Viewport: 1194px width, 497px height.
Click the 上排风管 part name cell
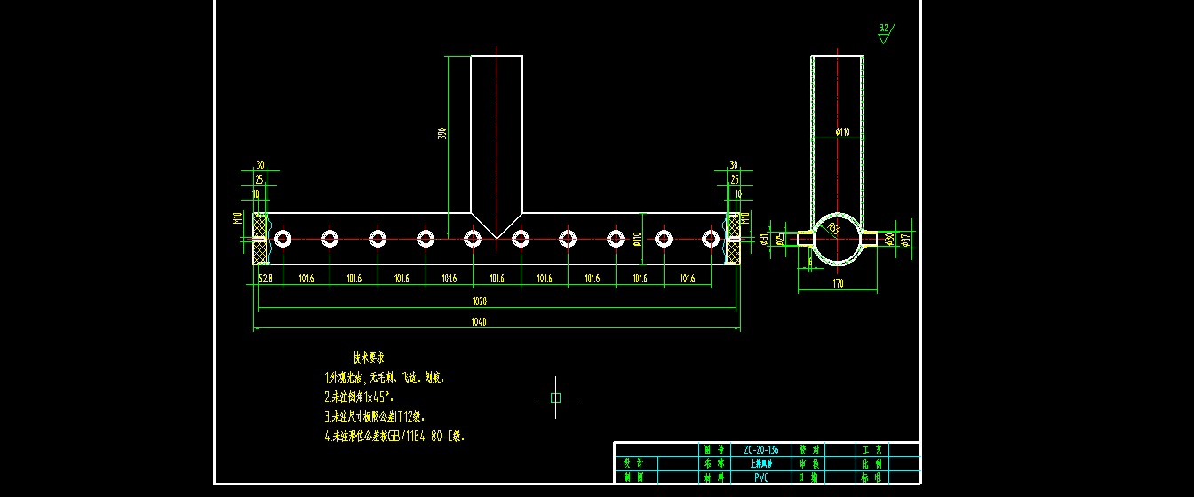click(x=760, y=463)
